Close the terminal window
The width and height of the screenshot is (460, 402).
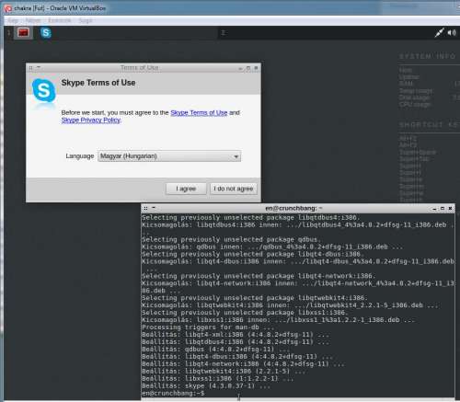pyautogui.click(x=450, y=209)
